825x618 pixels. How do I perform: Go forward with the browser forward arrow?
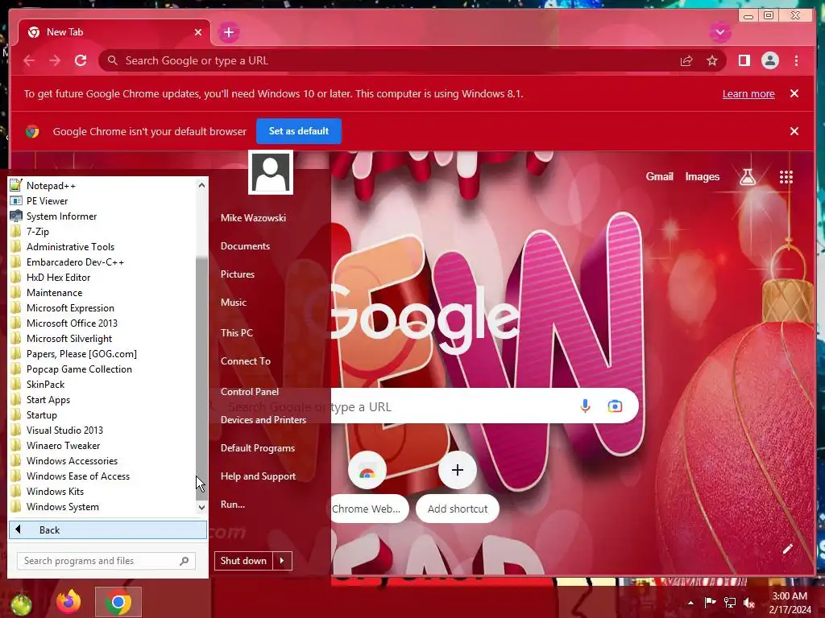tap(55, 60)
